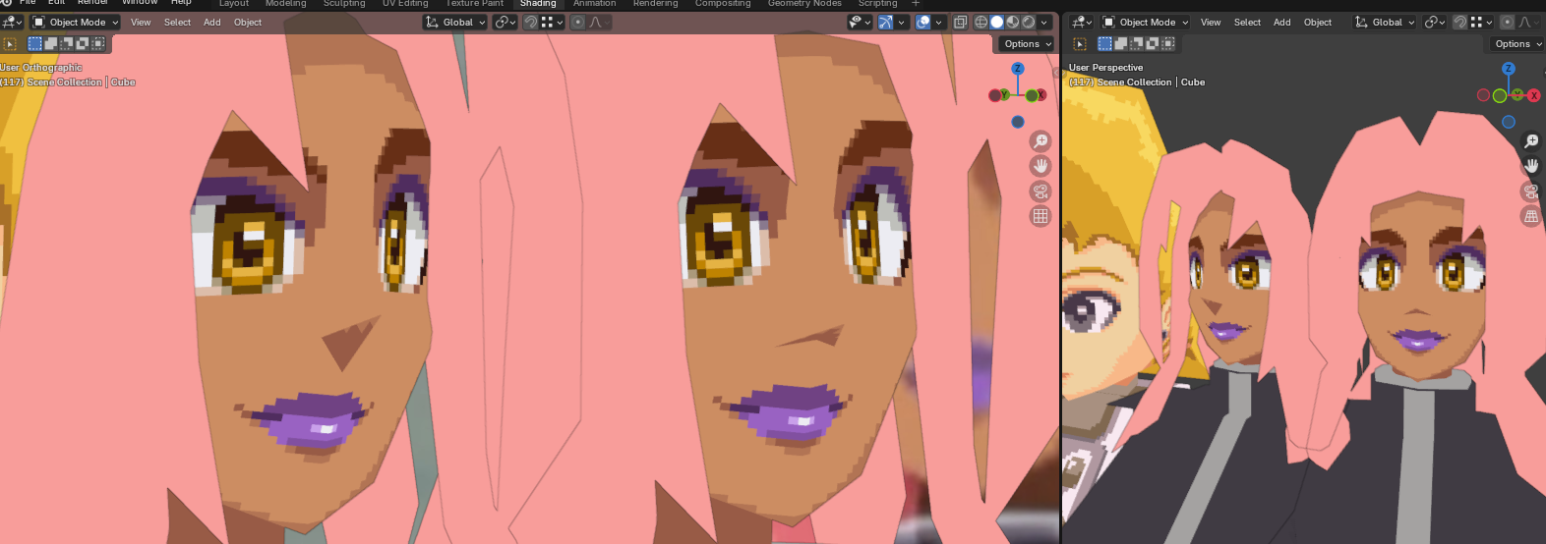The height and width of the screenshot is (544, 1546).
Task: Switch to rendered viewport shading
Action: [1029, 22]
